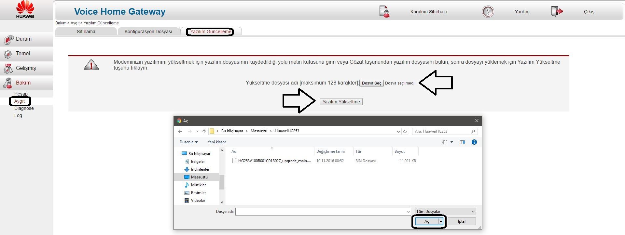Click the Aç button split arrow

point(441,221)
